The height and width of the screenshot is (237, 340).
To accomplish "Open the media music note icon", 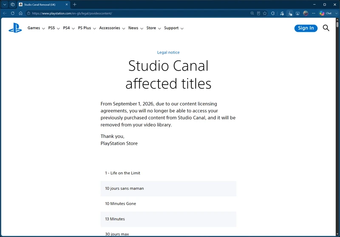I will (x=282, y=13).
